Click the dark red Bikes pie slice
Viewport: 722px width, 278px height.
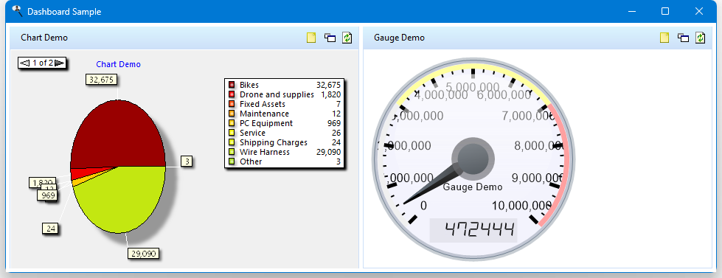(x=118, y=133)
